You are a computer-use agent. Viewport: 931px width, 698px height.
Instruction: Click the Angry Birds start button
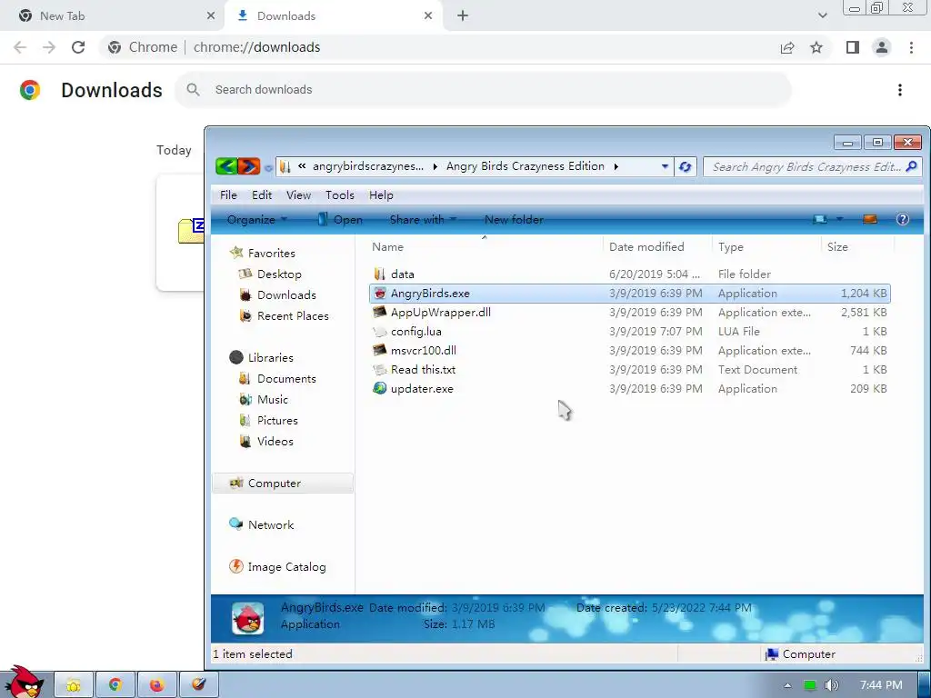click(x=25, y=681)
